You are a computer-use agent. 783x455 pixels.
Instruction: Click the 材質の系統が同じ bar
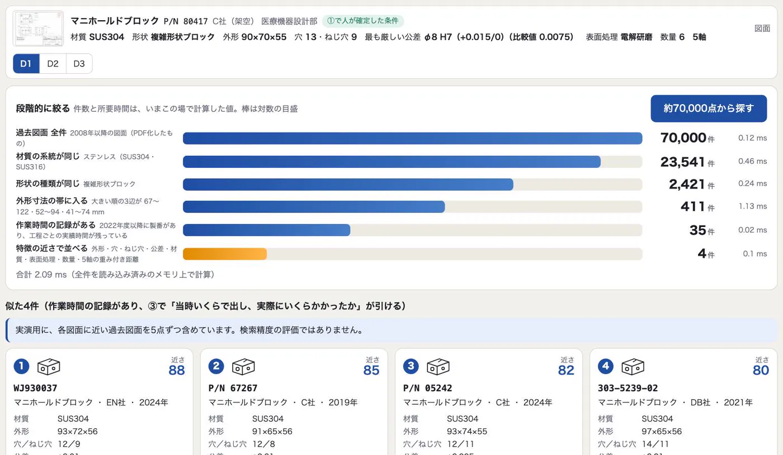[412, 162]
